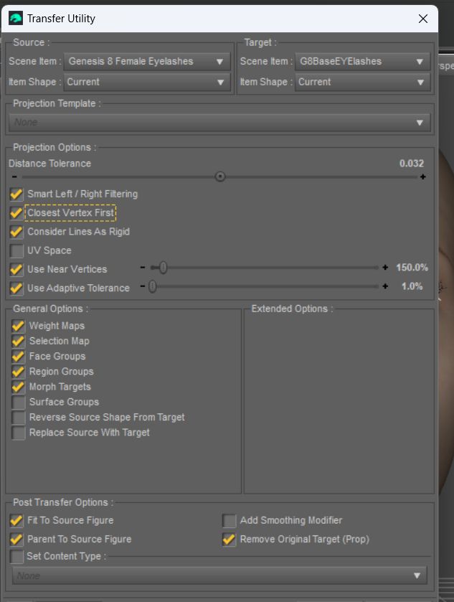Close the Transfer Utility dialog
Viewport: 454px width, 602px height.
coord(423,19)
